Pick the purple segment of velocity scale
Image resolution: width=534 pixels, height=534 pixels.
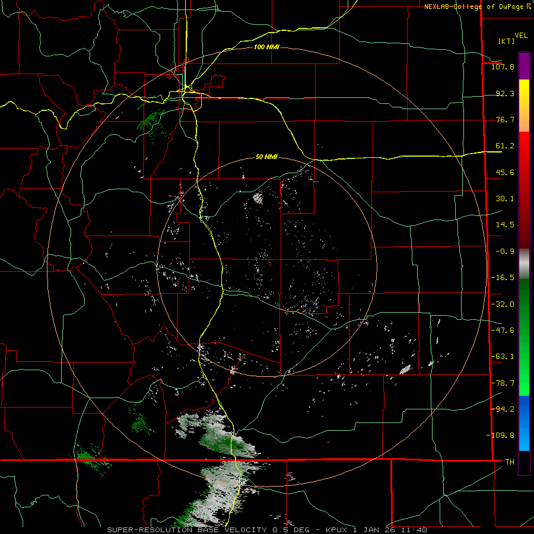point(524,66)
